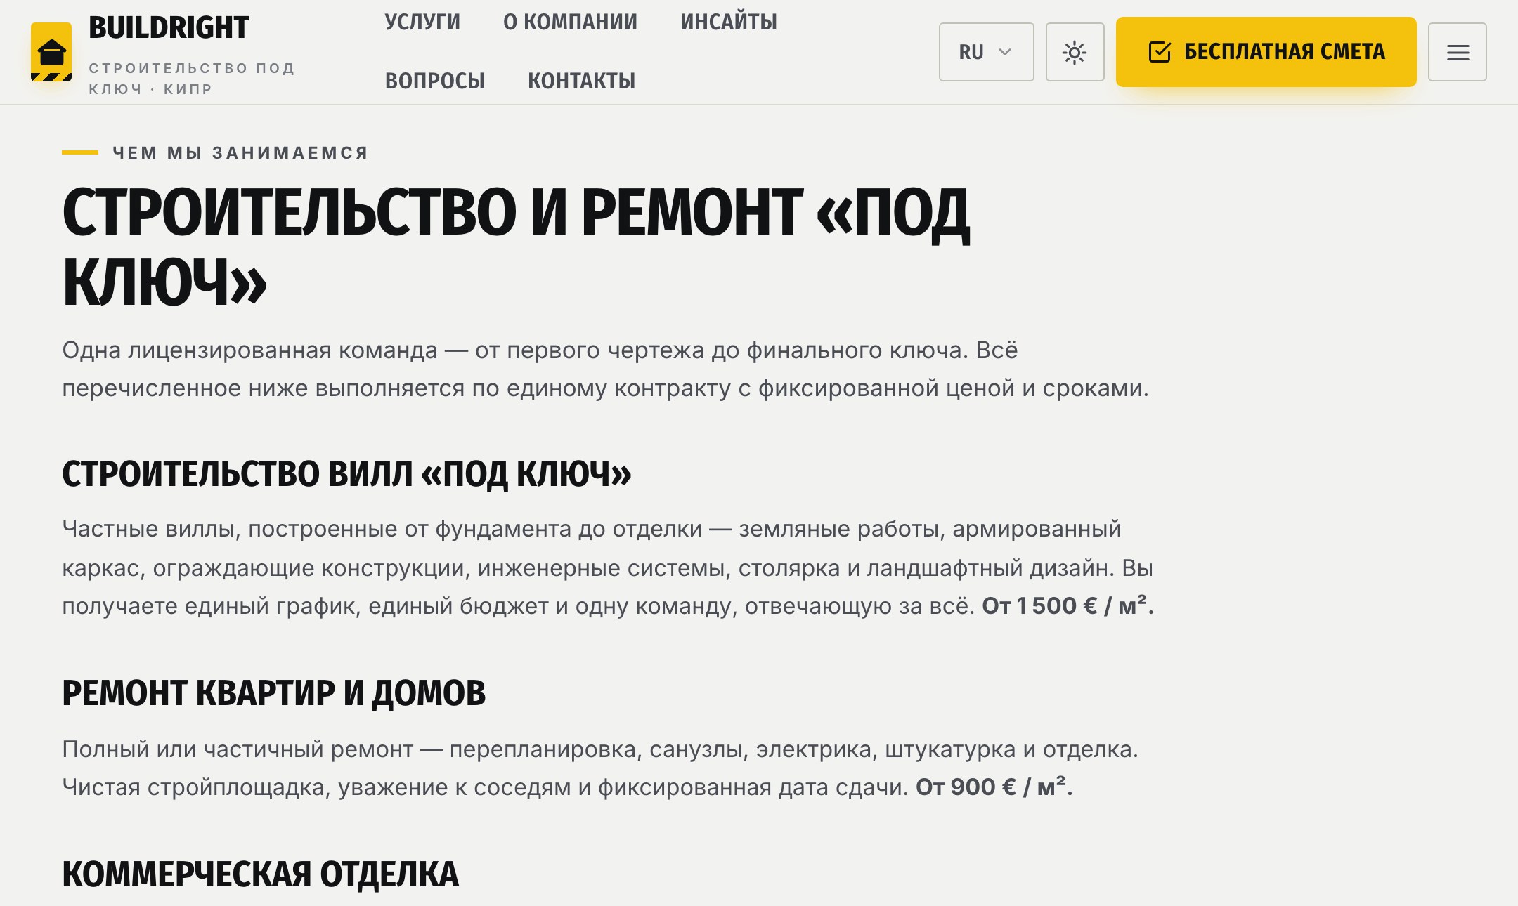
Task: Click the Ремонт квартир и домов heading
Action: (x=273, y=693)
